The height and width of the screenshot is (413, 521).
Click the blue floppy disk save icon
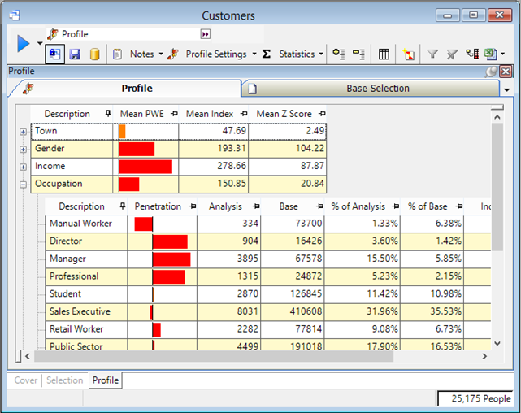click(x=75, y=54)
